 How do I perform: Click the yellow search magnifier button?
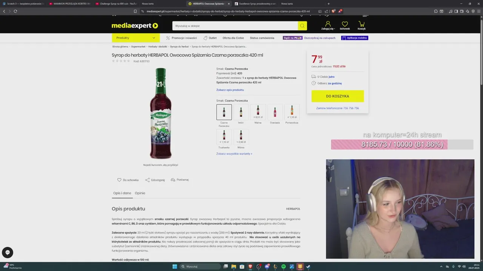(x=302, y=26)
